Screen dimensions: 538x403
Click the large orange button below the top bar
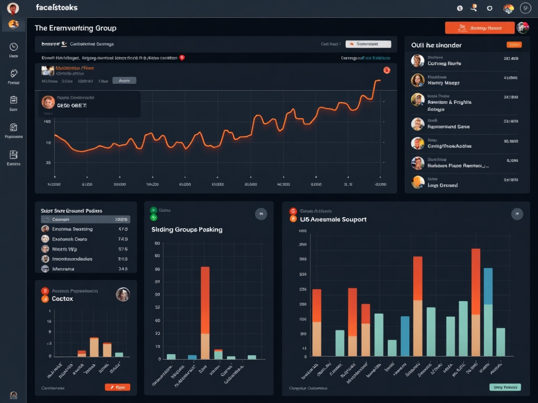tap(479, 28)
